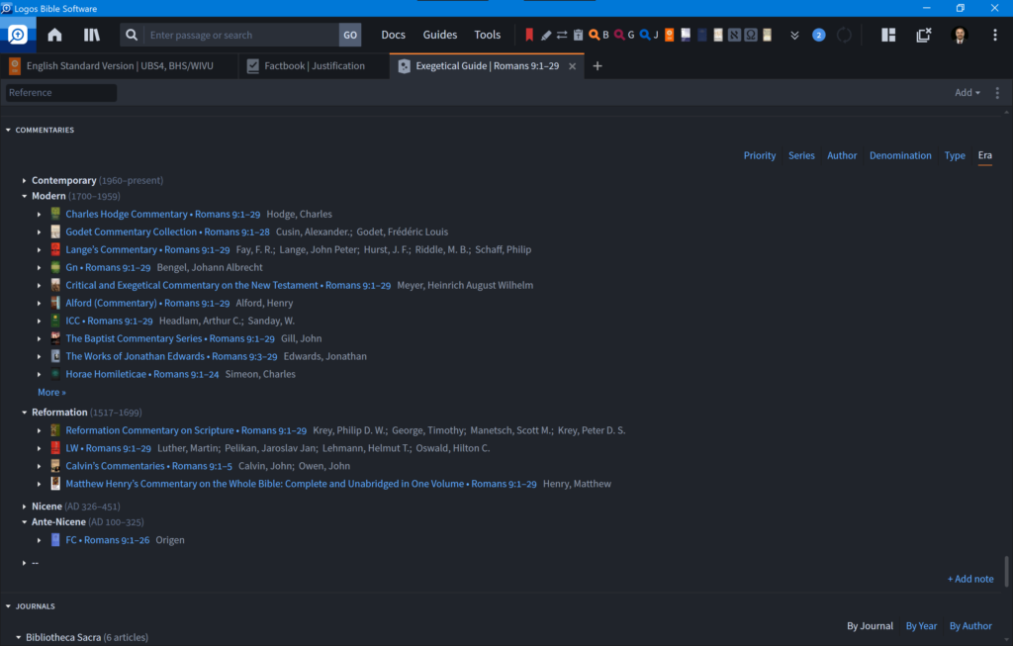Open the clipboard icon in toolbar
The height and width of the screenshot is (646, 1013).
[578, 35]
